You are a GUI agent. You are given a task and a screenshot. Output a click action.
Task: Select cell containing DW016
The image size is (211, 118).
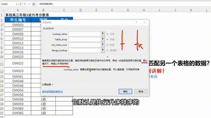[18, 52]
